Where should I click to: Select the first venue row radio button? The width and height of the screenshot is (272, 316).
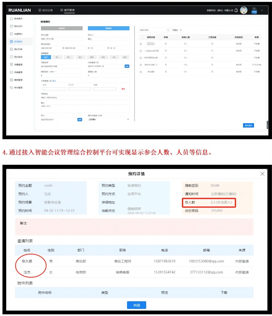141,44
